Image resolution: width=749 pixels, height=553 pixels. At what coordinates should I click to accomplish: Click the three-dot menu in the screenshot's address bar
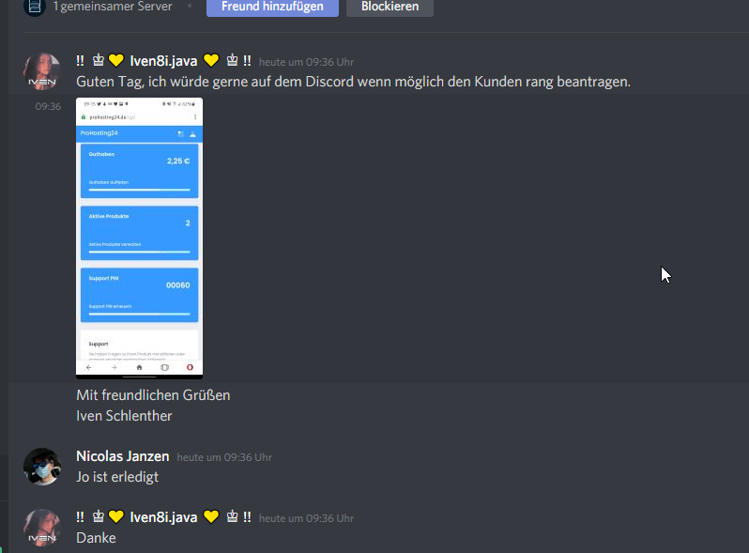pyautogui.click(x=195, y=116)
